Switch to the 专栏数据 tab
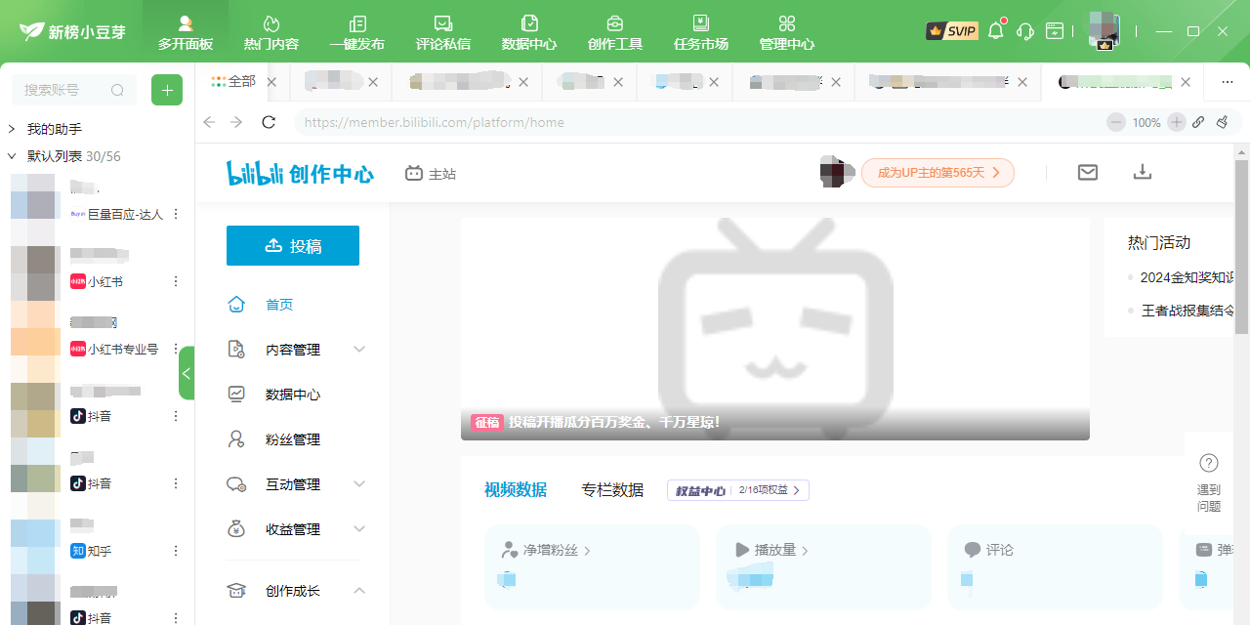This screenshot has width=1250, height=625. [x=612, y=490]
